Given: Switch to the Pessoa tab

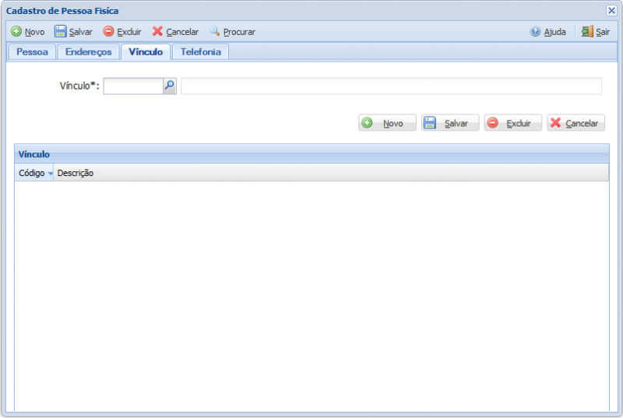Looking at the screenshot, I should [32, 52].
